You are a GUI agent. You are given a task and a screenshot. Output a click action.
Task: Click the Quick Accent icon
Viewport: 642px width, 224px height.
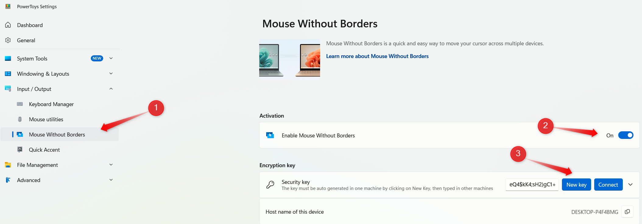[x=20, y=150]
